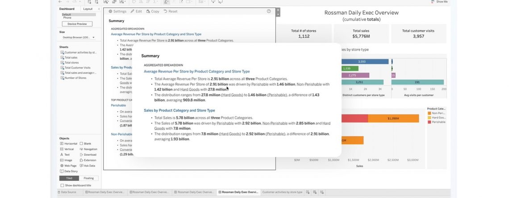Collapse the side pane with chevron
Image resolution: width=509 pixels, height=198 pixels.
pos(99,9)
